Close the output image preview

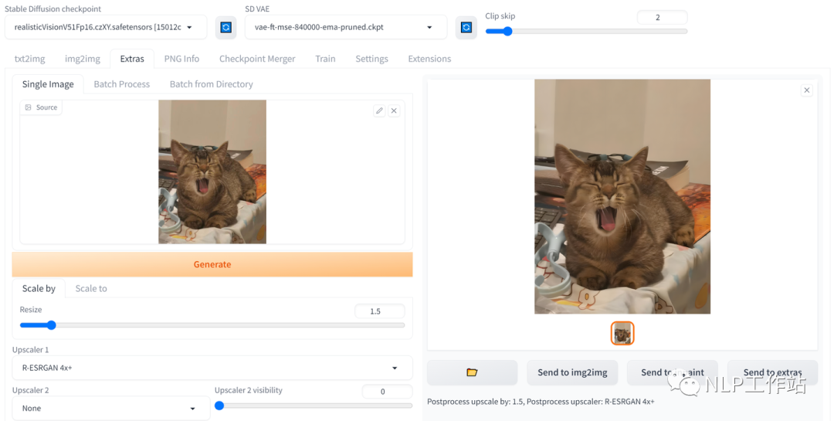click(x=807, y=90)
